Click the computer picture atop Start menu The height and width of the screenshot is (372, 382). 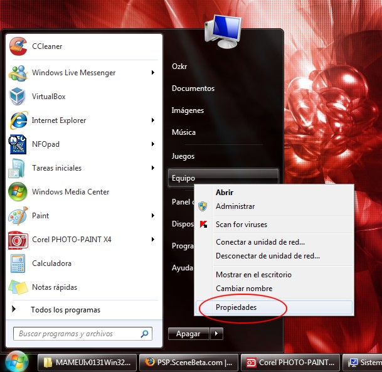click(x=223, y=31)
